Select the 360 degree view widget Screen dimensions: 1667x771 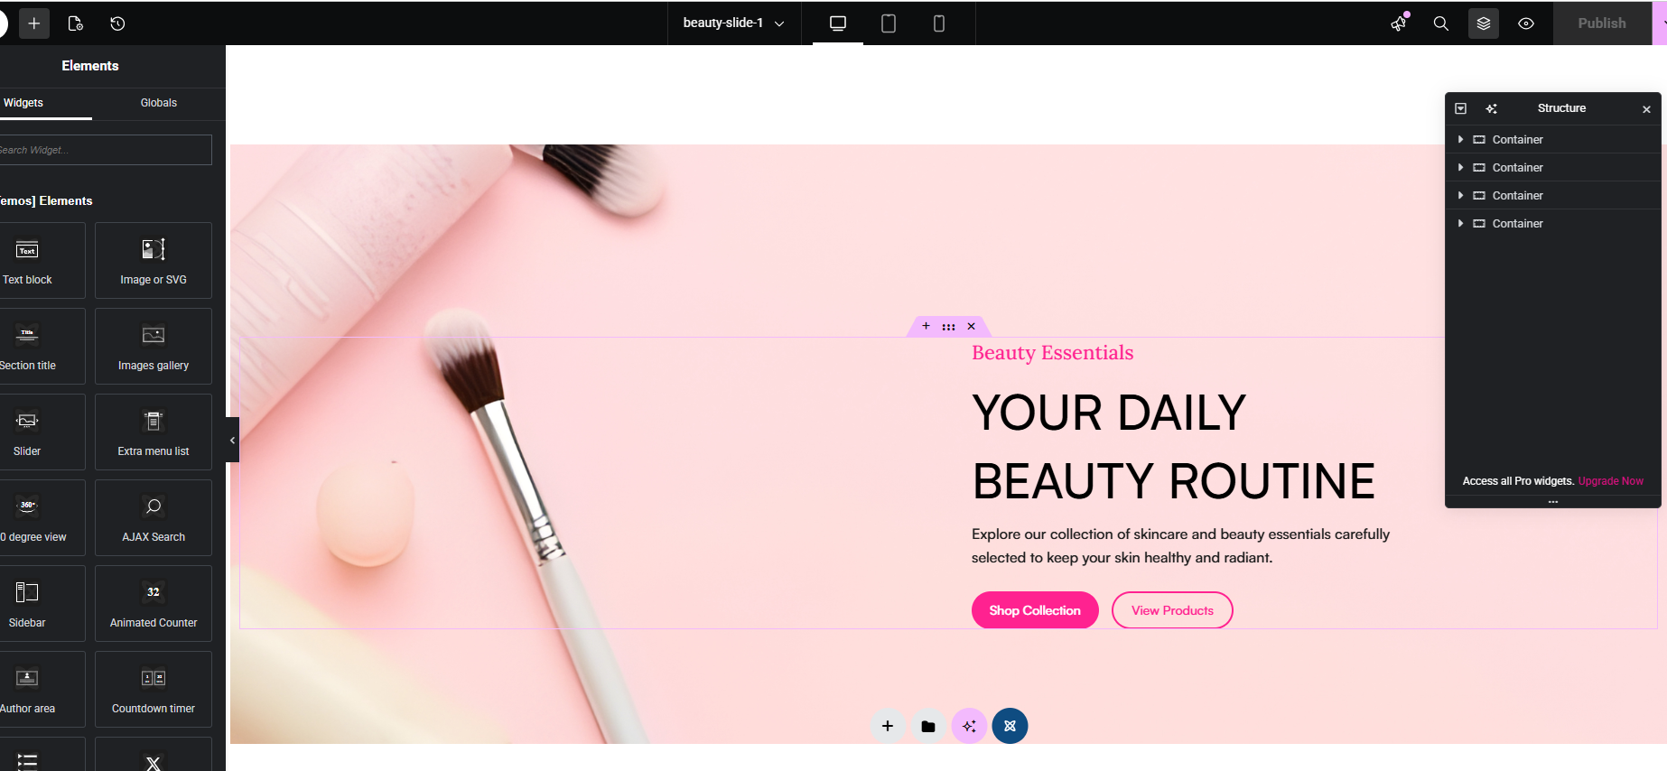pyautogui.click(x=42, y=518)
